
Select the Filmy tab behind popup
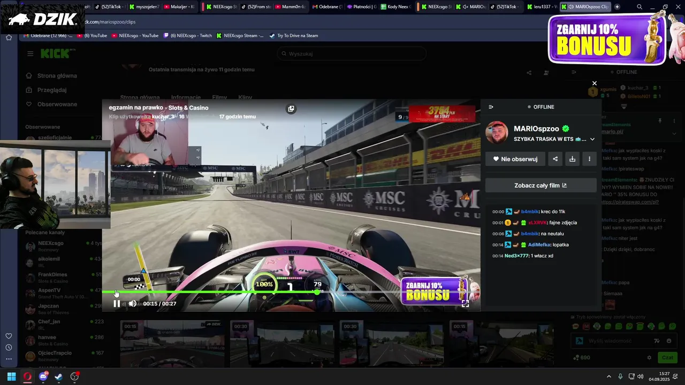[219, 97]
